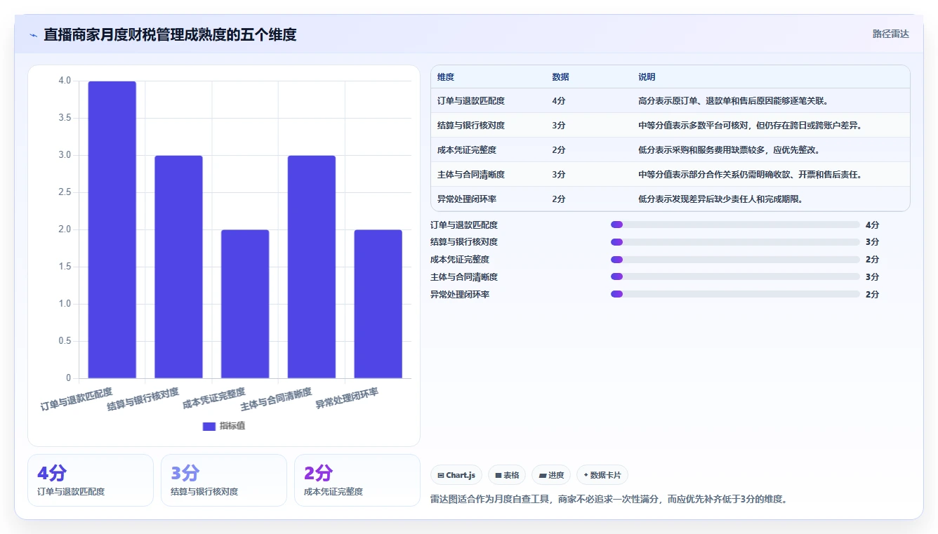Screen dimensions: 938x534
Task: Click the 异常处理闭环率 bar in chart
Action: pyautogui.click(x=378, y=304)
